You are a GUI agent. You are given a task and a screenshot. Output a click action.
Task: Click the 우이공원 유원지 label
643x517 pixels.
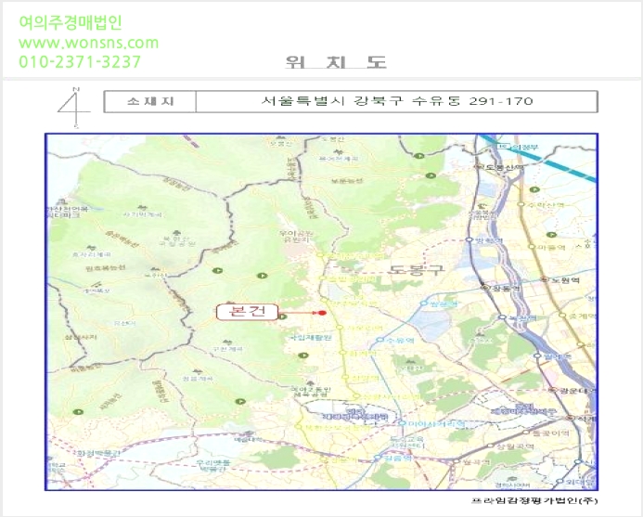(296, 238)
